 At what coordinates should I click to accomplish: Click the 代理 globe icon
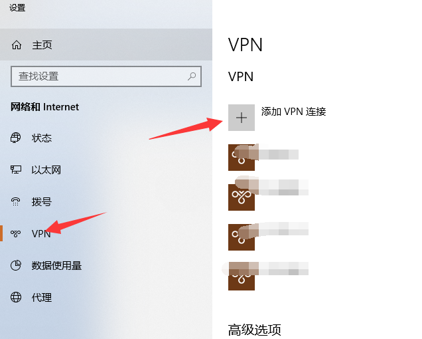click(x=16, y=297)
